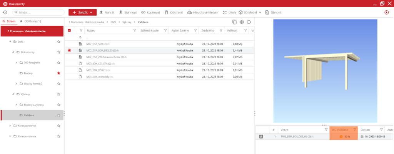Toggle favorite star for Validace folder
Image resolution: width=394 pixels, height=154 pixels.
pos(58,115)
